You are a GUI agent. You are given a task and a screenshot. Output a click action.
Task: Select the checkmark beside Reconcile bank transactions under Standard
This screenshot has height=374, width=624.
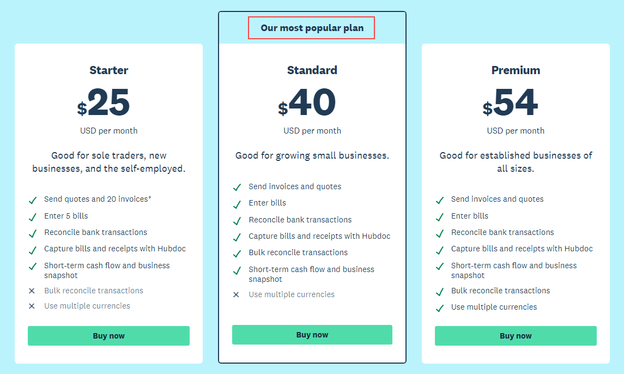[x=237, y=220]
